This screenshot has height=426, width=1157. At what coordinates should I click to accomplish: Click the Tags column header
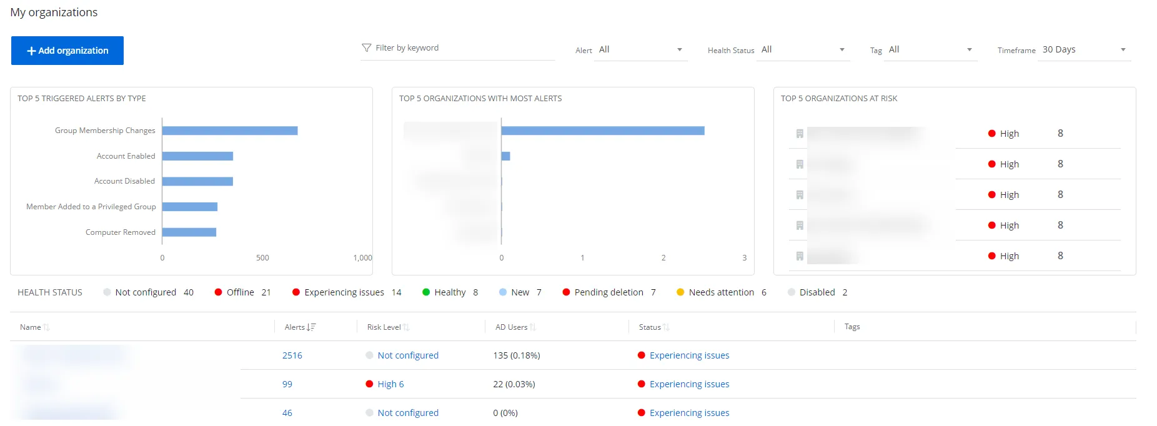[x=852, y=327]
